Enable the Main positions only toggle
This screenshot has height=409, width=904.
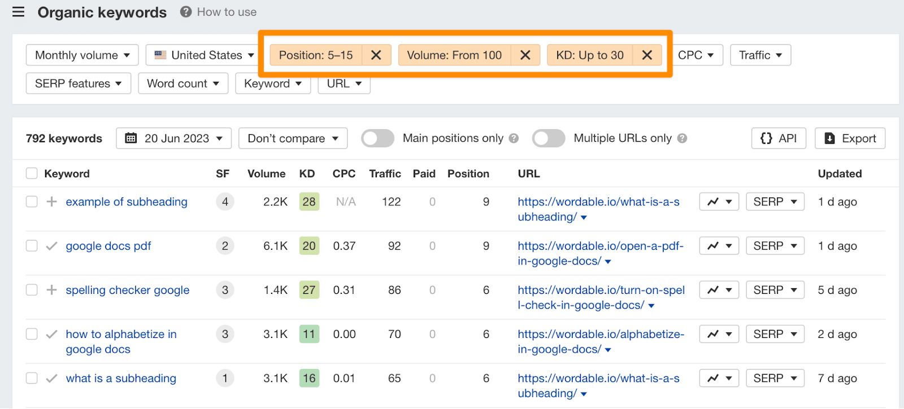(378, 138)
